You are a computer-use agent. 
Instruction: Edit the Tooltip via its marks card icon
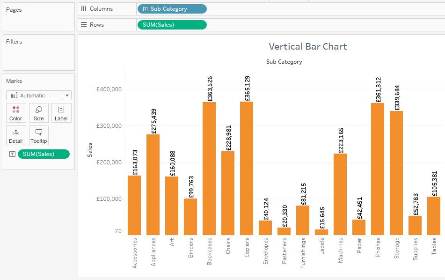point(38,135)
